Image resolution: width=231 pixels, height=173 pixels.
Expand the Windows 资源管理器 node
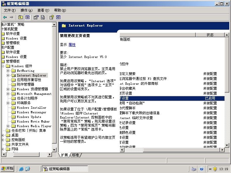8,89
